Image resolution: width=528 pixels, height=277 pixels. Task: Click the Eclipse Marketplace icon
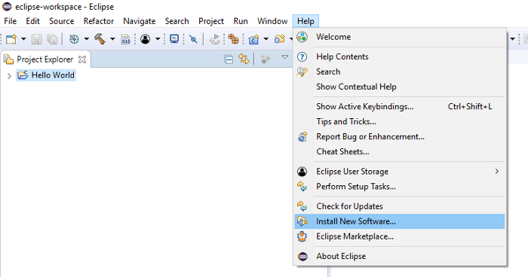pos(302,236)
